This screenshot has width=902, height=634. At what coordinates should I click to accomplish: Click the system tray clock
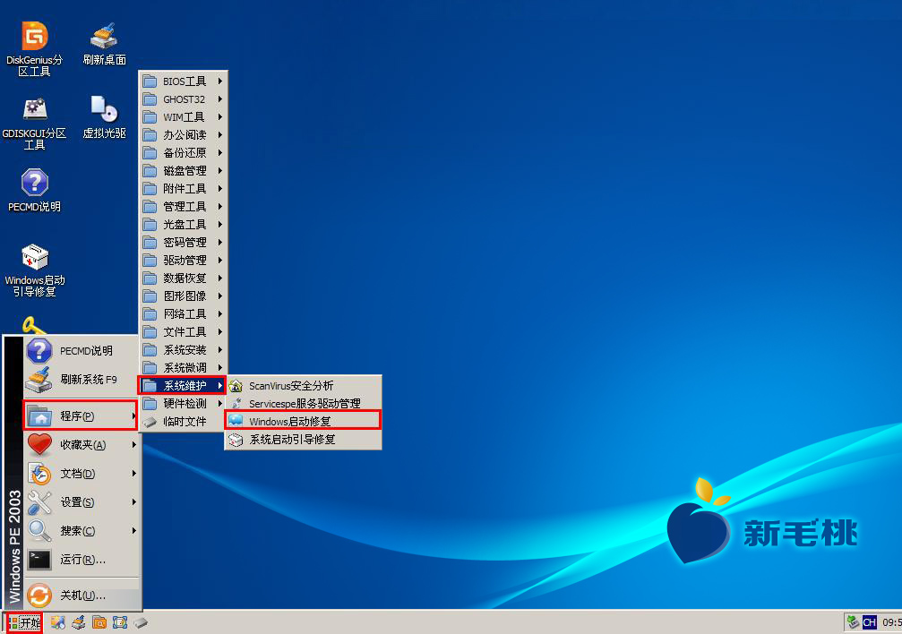coord(891,622)
